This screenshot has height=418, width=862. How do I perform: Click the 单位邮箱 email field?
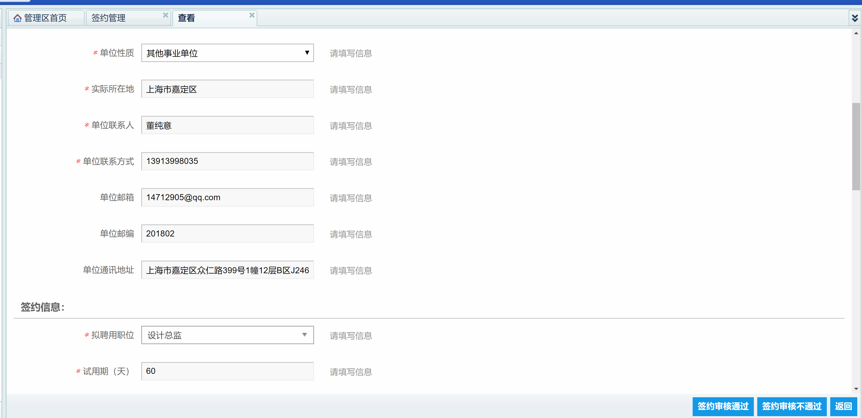(x=228, y=197)
